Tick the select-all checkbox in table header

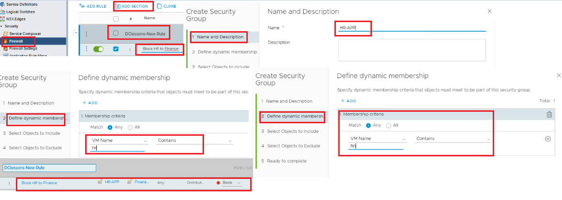116,19
